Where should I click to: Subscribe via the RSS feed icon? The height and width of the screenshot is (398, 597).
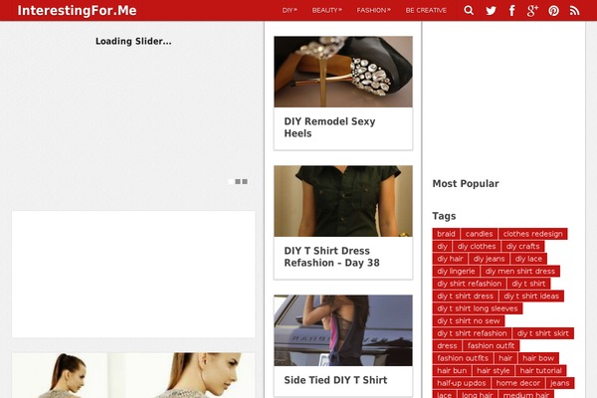click(574, 10)
